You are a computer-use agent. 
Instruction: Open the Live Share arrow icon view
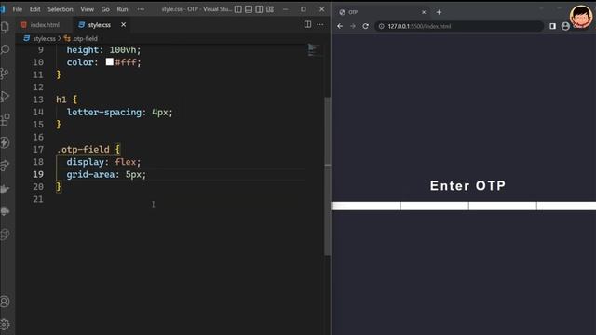5,166
